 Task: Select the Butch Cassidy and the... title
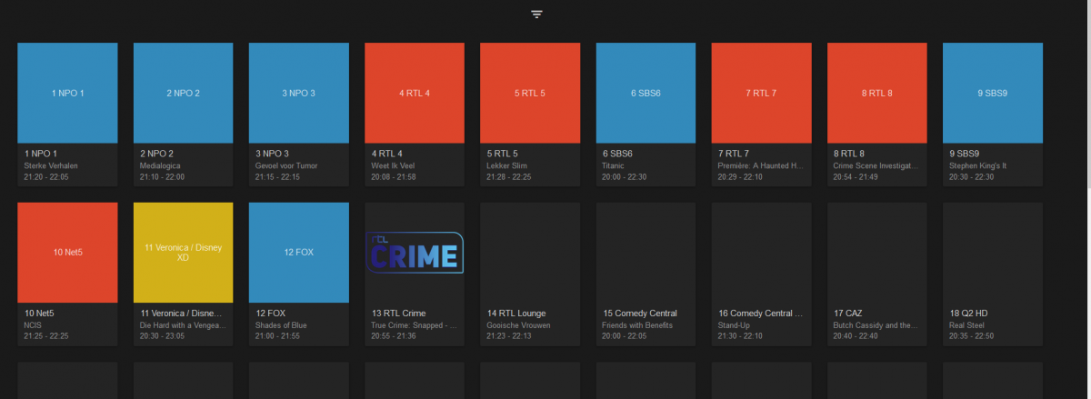(876, 324)
